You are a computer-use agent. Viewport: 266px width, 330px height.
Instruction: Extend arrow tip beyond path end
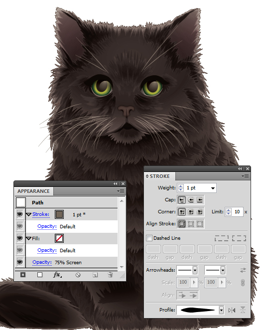pos(182,296)
